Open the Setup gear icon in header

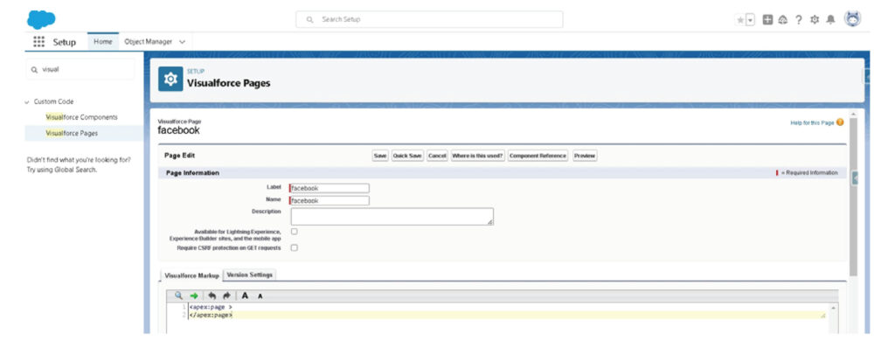pyautogui.click(x=815, y=19)
